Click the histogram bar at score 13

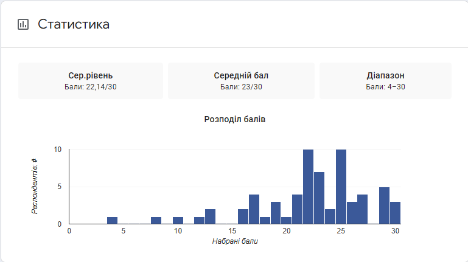(x=211, y=217)
